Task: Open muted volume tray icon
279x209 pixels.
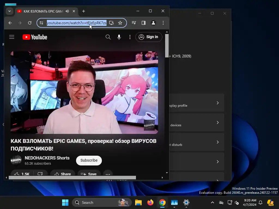Action: (x=237, y=202)
